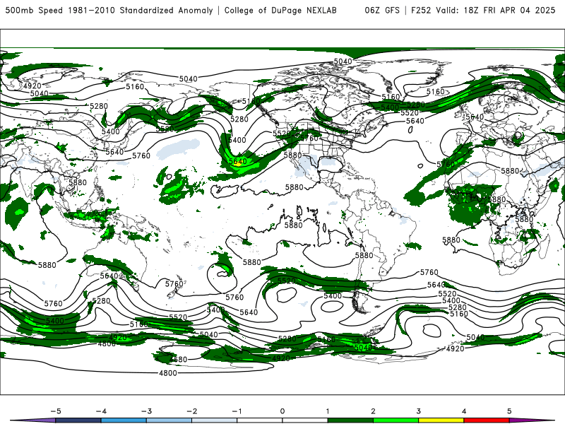Click the '4800' label at the bottom contour

[x=168, y=373]
